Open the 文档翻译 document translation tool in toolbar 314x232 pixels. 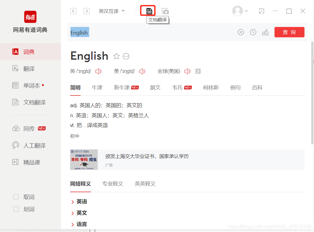coord(148,10)
